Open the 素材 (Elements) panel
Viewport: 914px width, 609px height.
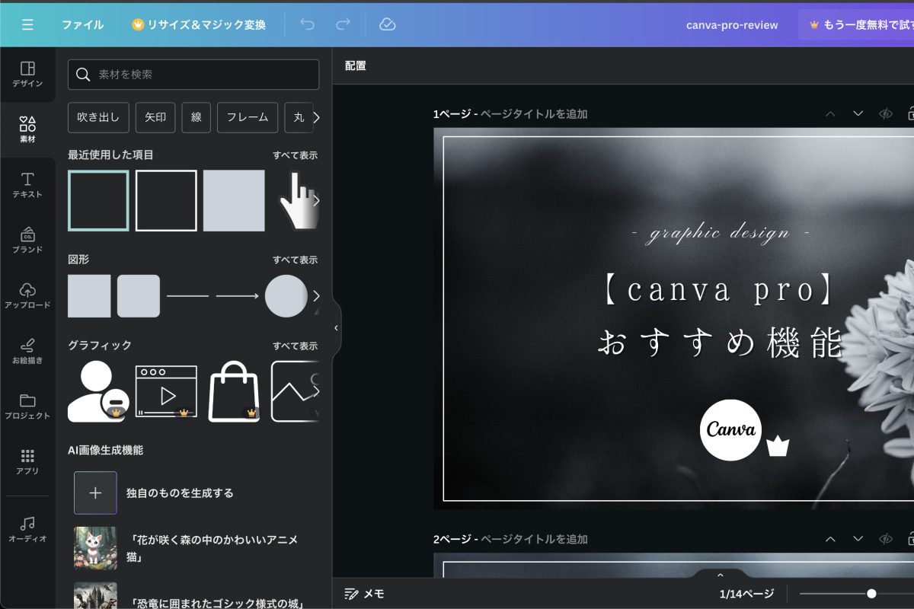click(27, 129)
